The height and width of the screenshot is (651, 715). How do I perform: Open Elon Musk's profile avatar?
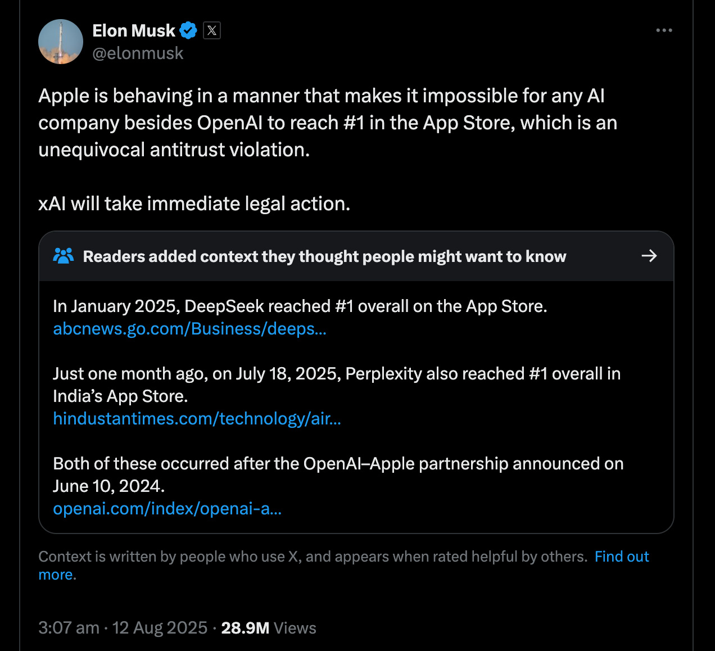[60, 42]
